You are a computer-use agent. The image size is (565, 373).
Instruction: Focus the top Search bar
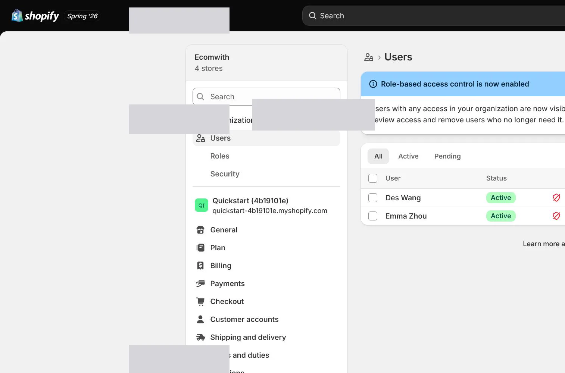[434, 16]
